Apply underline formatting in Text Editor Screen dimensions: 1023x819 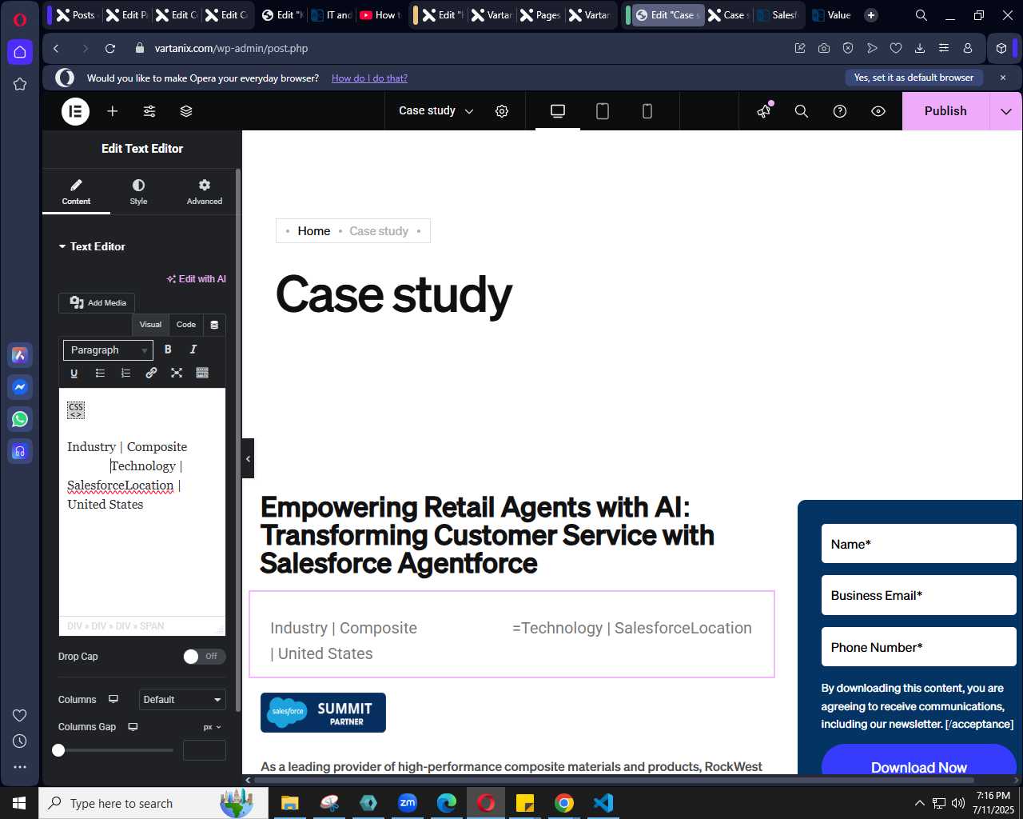(x=74, y=373)
